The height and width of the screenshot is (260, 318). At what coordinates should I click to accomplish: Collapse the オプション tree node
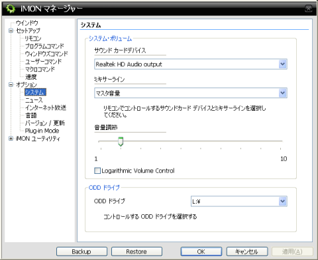click(x=11, y=84)
